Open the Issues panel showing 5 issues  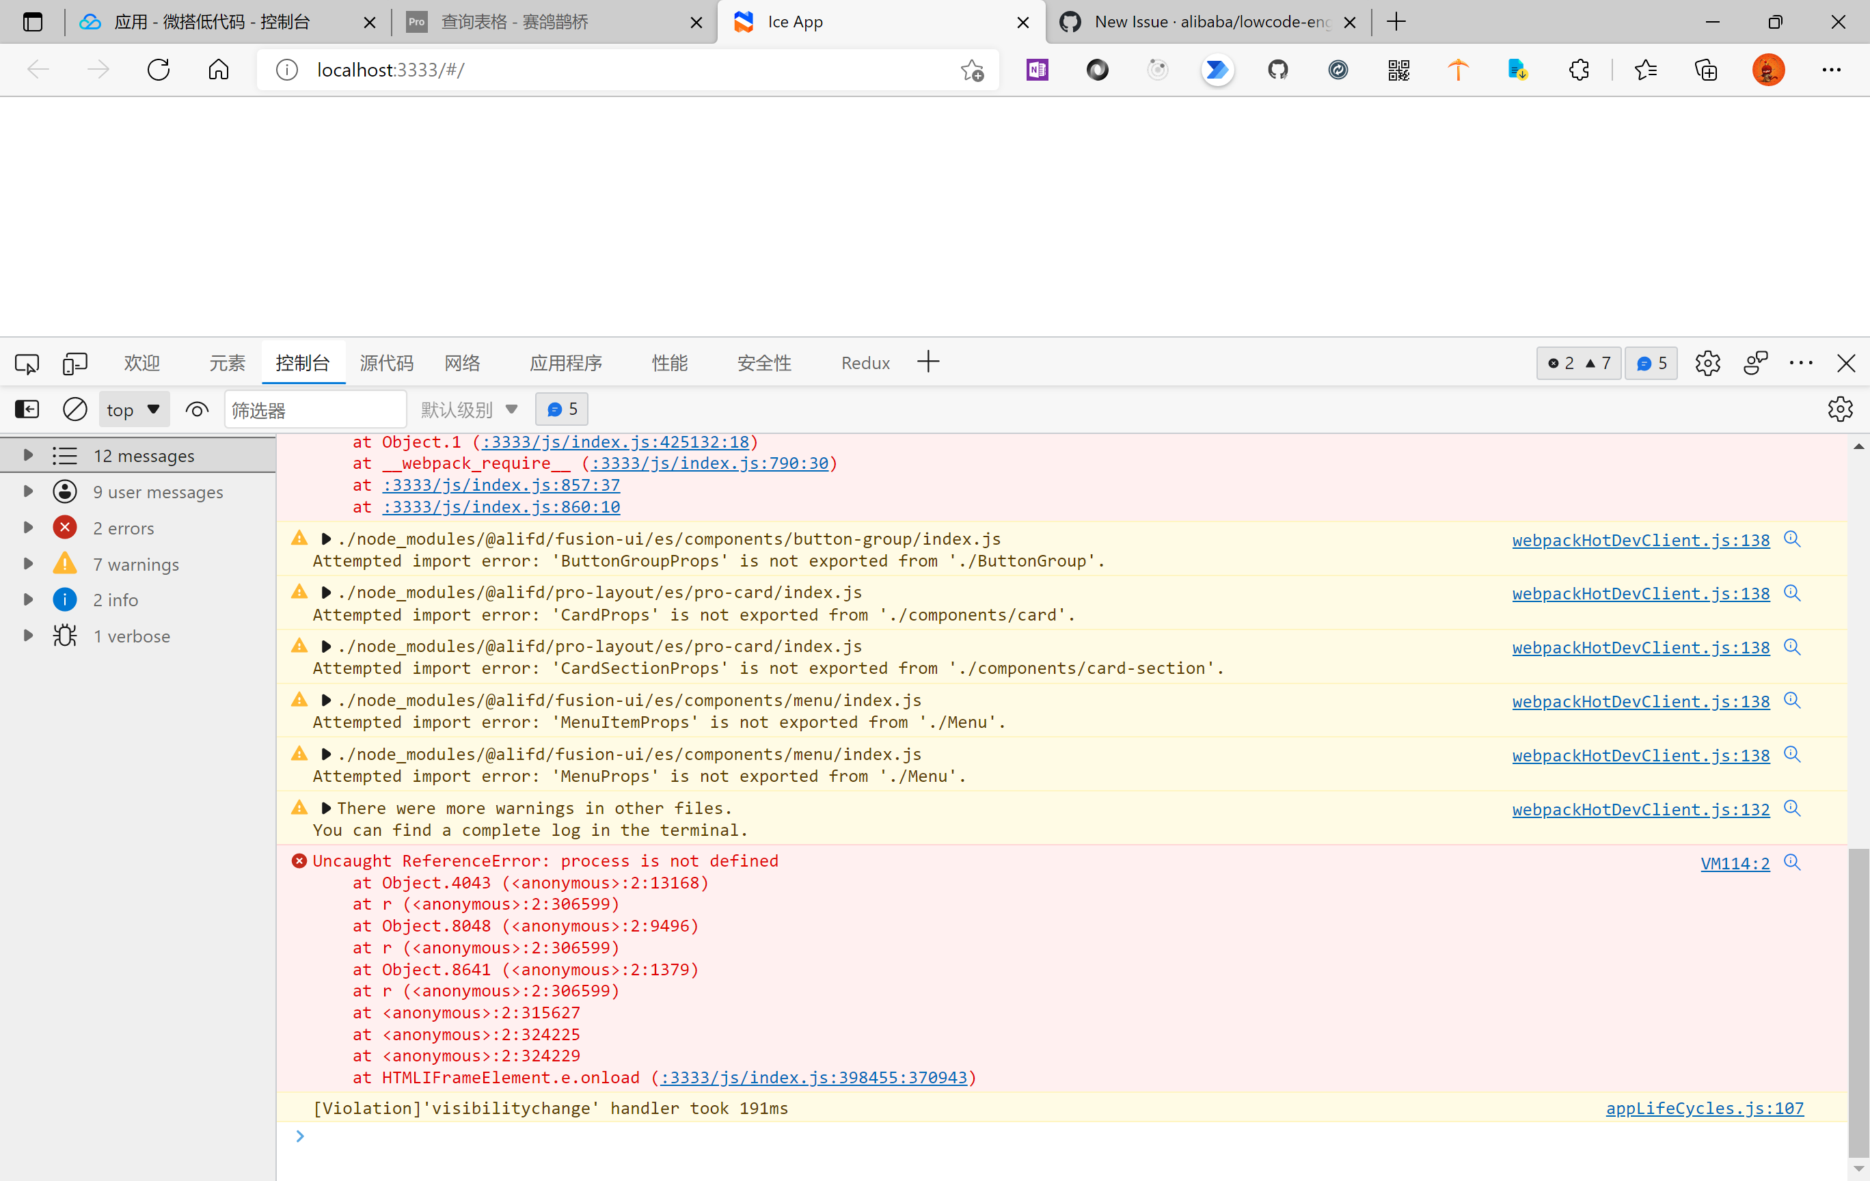pyautogui.click(x=1650, y=363)
